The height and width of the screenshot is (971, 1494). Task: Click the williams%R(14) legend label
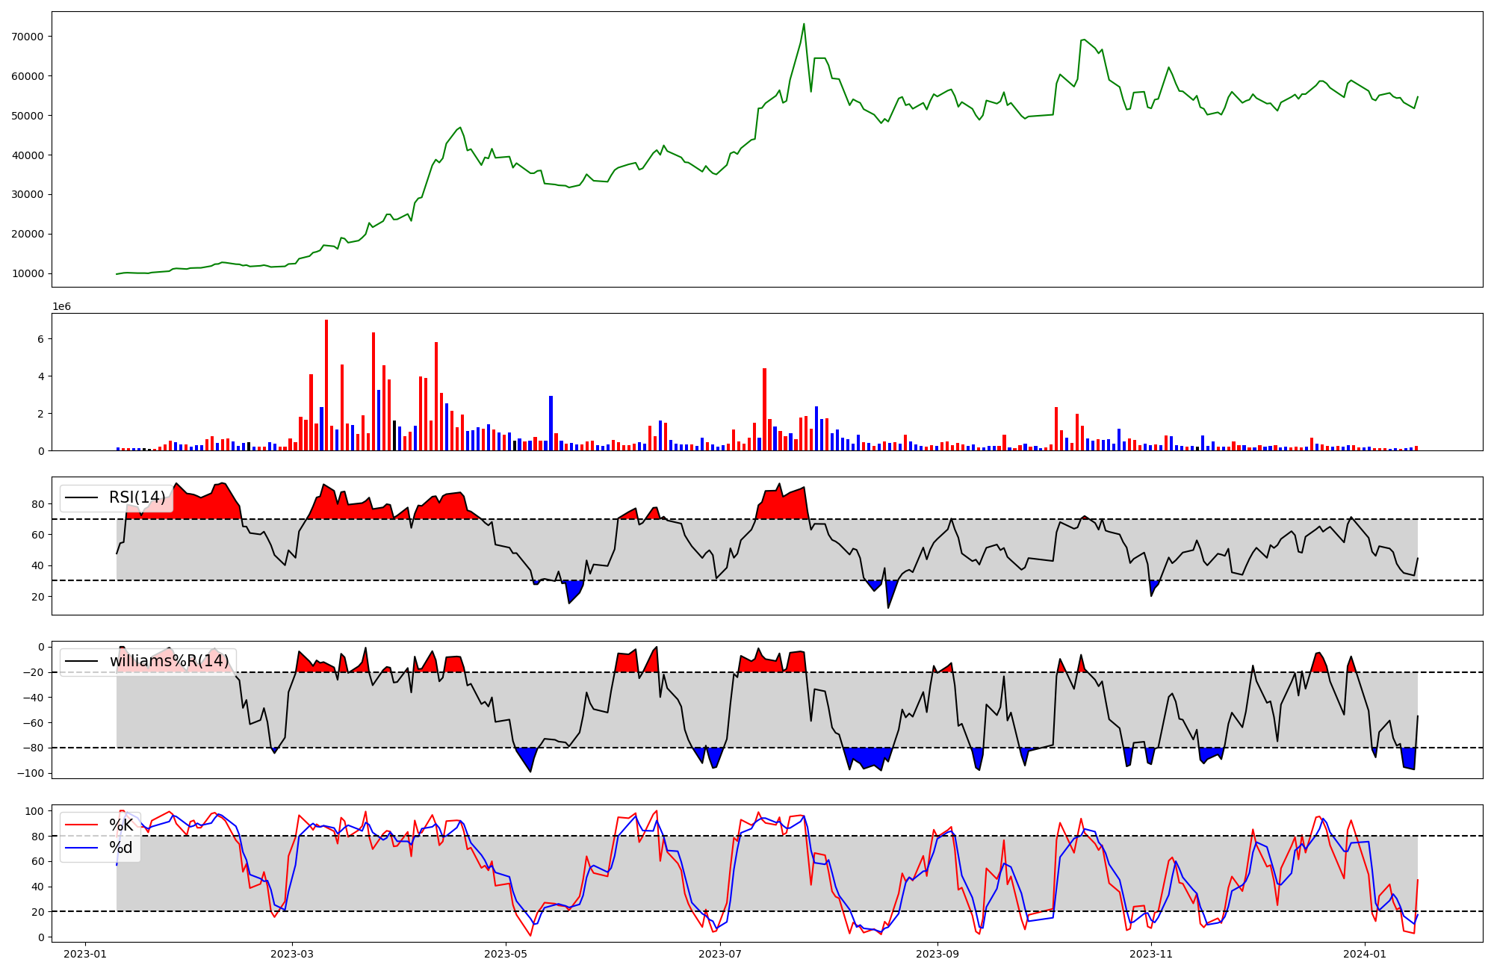(169, 661)
